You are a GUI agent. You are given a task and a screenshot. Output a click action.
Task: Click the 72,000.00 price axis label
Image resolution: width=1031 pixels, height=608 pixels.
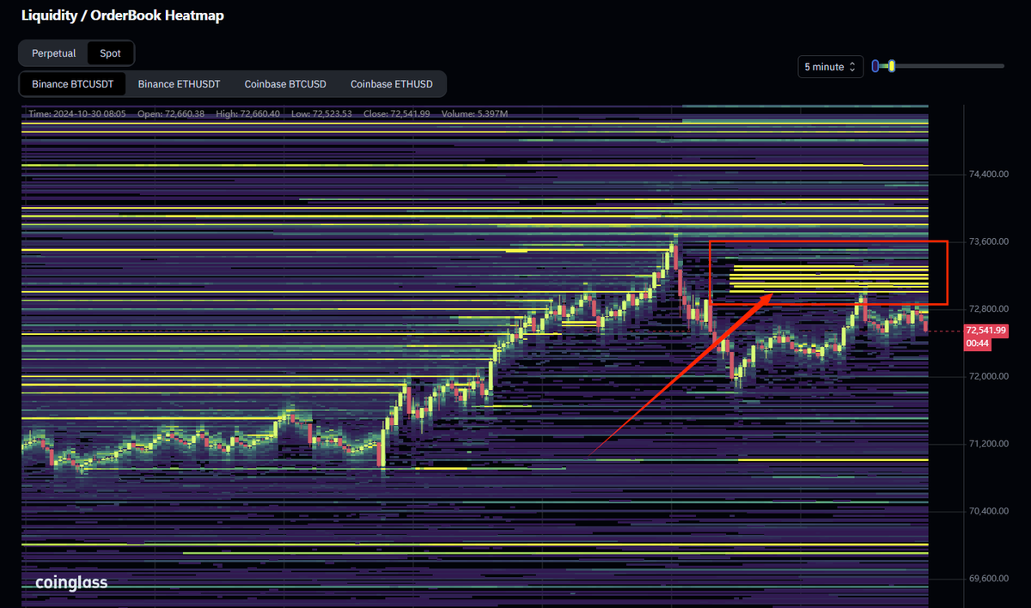click(988, 376)
